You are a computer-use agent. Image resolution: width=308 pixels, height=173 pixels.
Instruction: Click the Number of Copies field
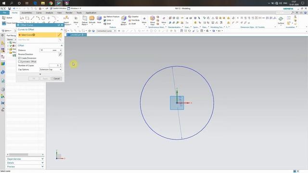[54, 65]
